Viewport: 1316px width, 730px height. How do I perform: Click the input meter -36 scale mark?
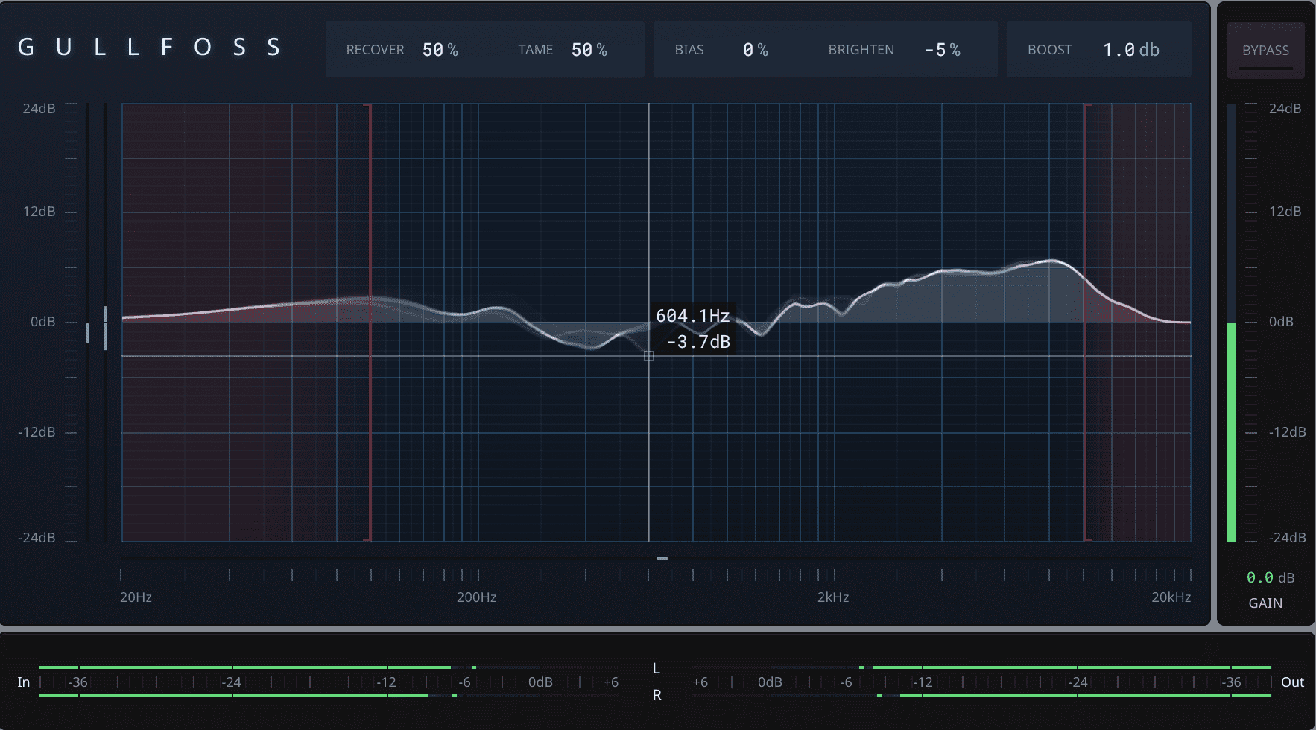pos(77,682)
